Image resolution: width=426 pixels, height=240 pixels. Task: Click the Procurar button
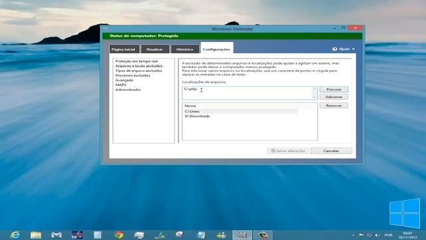click(x=333, y=89)
